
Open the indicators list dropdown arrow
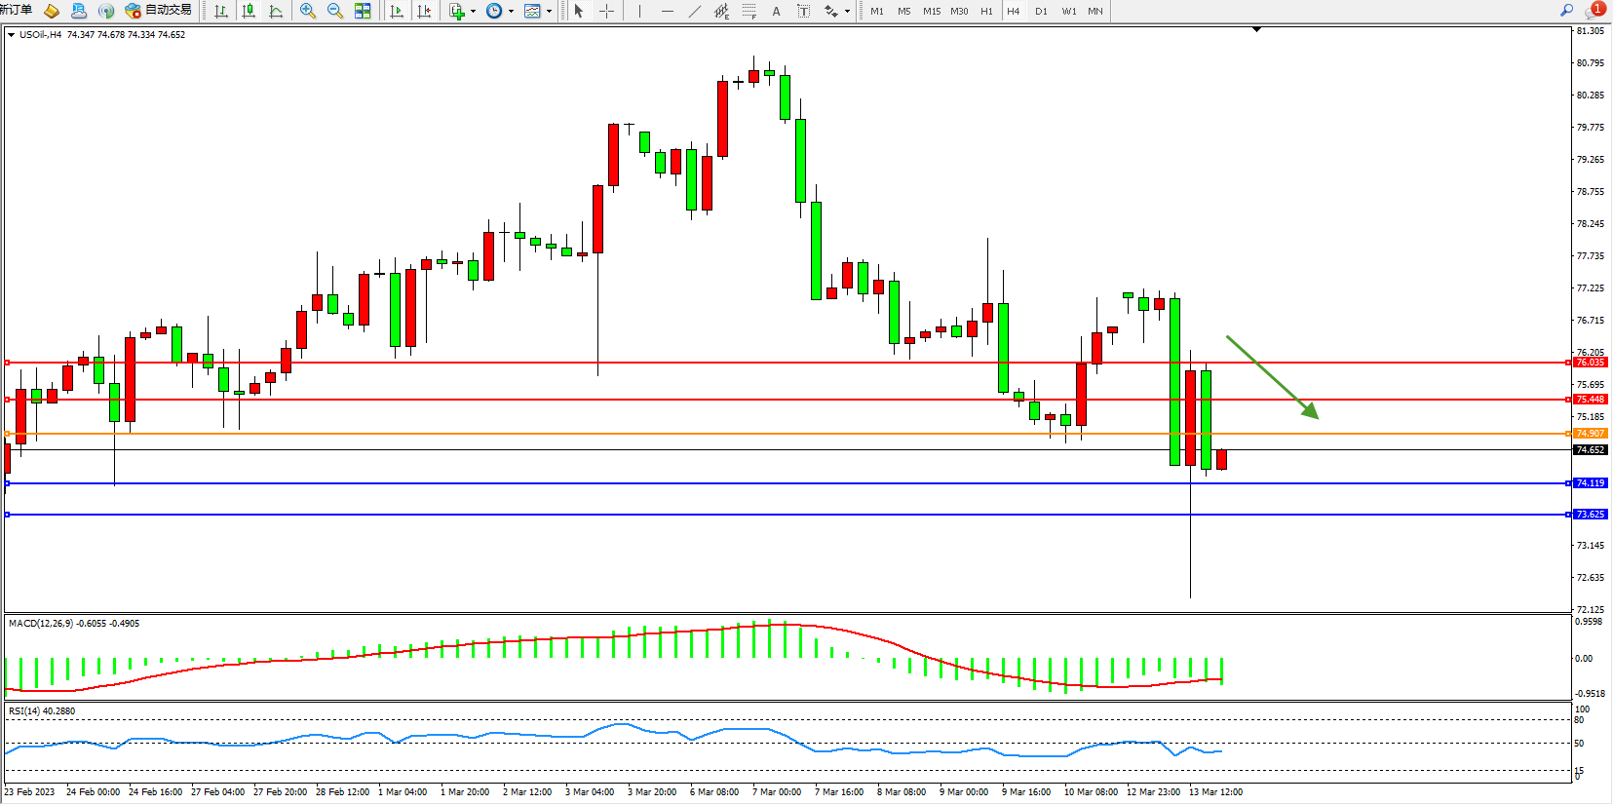[473, 12]
